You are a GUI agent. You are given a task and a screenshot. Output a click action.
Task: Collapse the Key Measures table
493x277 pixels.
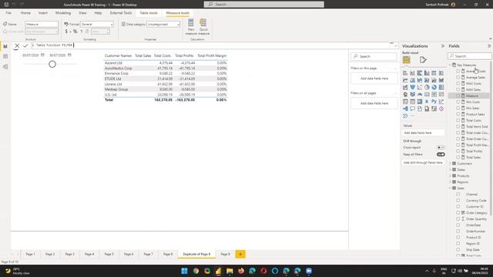450,65
